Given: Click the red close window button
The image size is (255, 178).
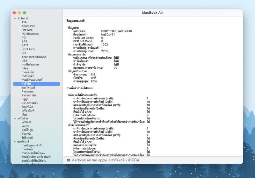Looking at the screenshot, I should (15, 13).
